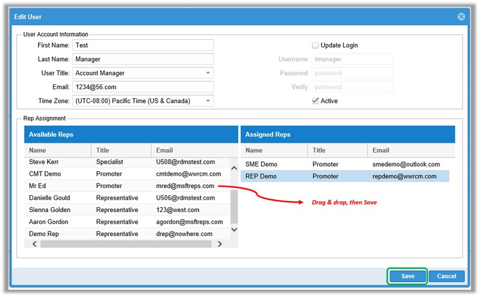Click horizontal scrollbar right arrow
This screenshot has height=297, width=480.
click(x=220, y=244)
